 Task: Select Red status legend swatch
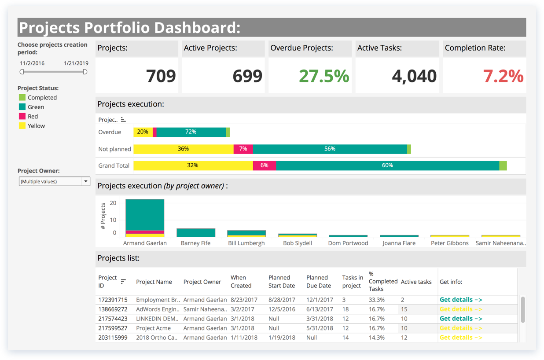pos(22,116)
